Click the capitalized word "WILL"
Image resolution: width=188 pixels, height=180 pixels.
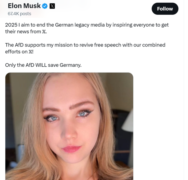point(41,65)
